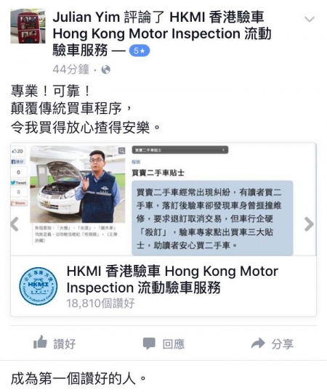Click the magnifier on car photo
This screenshot has height=392, width=327.
[x=121, y=150]
